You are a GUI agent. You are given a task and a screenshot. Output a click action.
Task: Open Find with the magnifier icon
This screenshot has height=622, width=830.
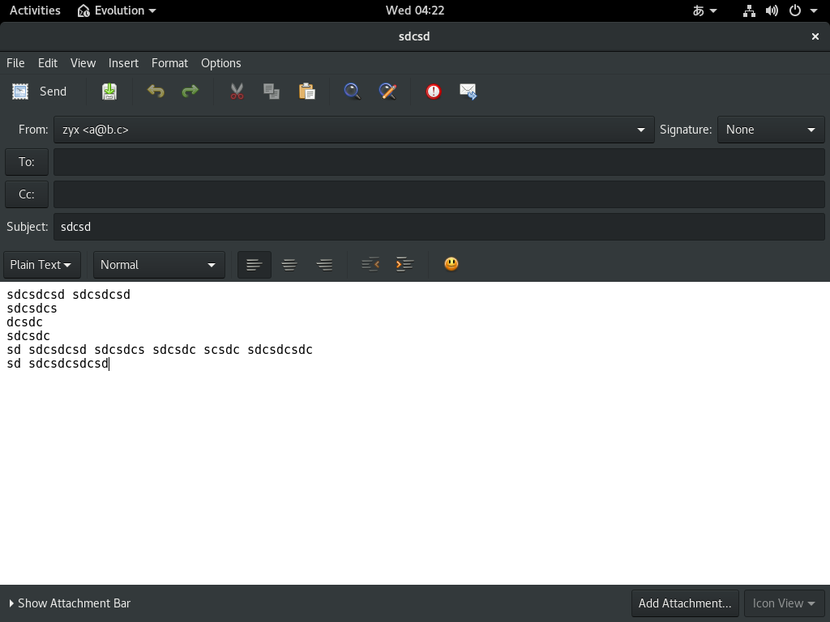[x=352, y=92]
